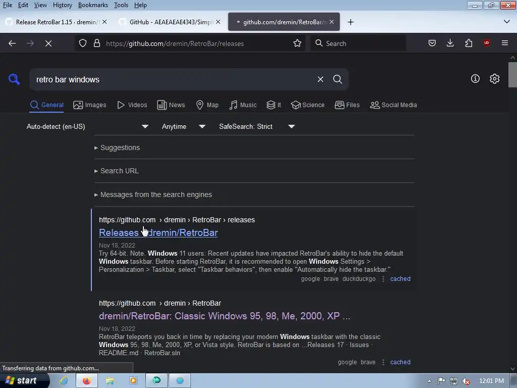Open the Auto-detect (en-US) language dropdown

pyautogui.click(x=87, y=126)
